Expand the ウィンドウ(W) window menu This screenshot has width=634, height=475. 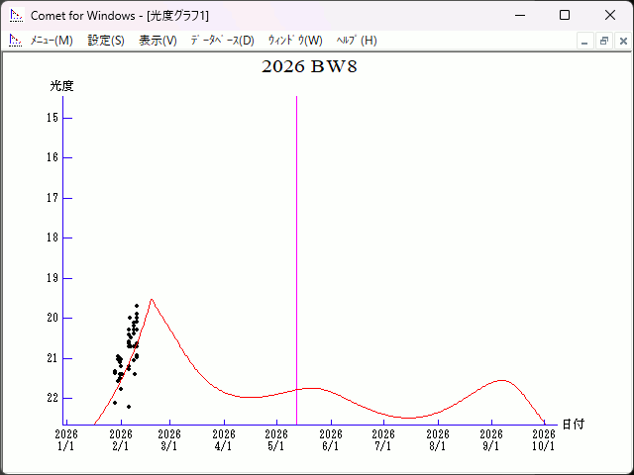(x=295, y=41)
